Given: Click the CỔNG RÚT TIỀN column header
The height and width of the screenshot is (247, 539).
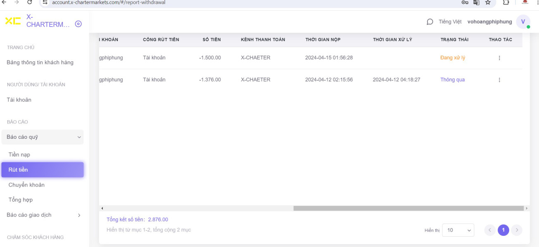Looking at the screenshot, I should click(161, 40).
